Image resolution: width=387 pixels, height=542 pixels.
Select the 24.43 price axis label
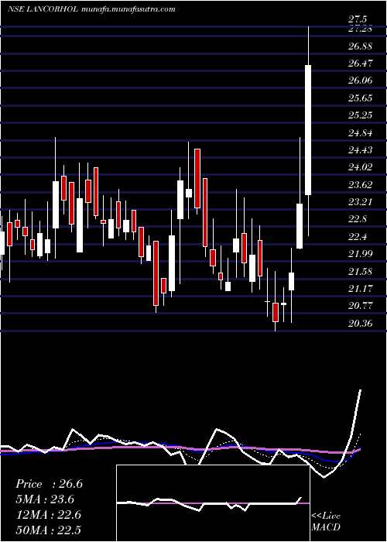[x=360, y=150]
